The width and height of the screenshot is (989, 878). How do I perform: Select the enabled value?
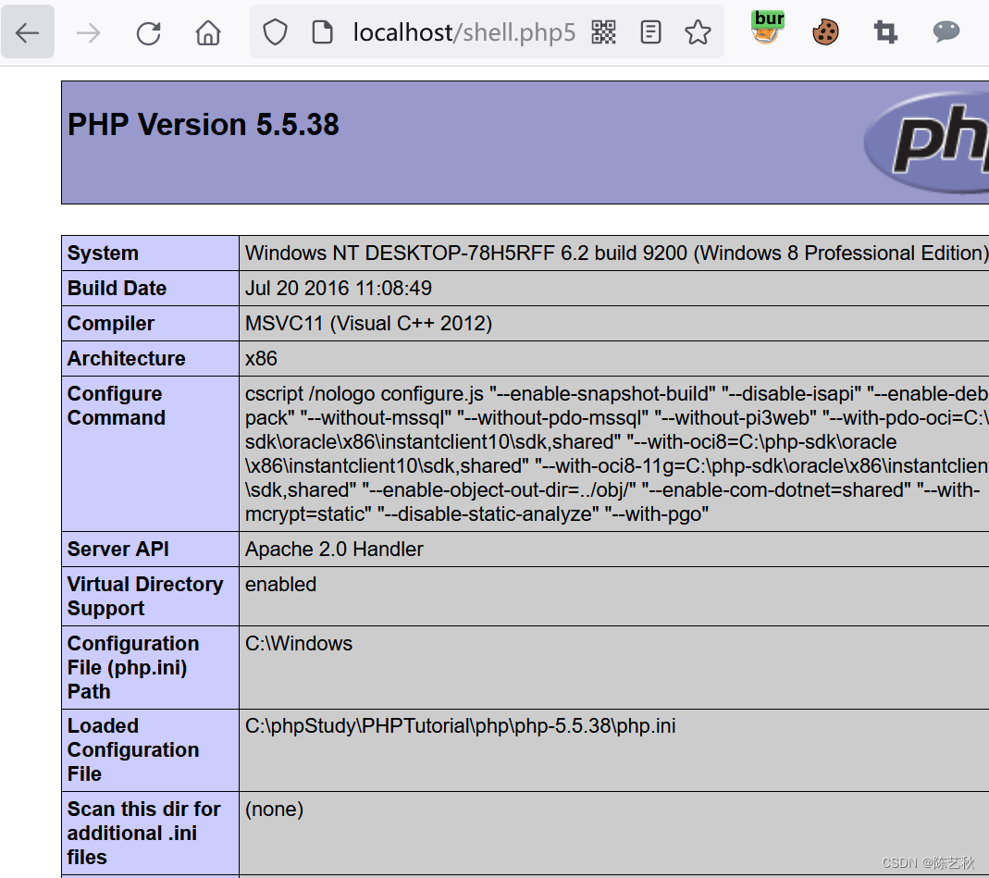[x=280, y=584]
